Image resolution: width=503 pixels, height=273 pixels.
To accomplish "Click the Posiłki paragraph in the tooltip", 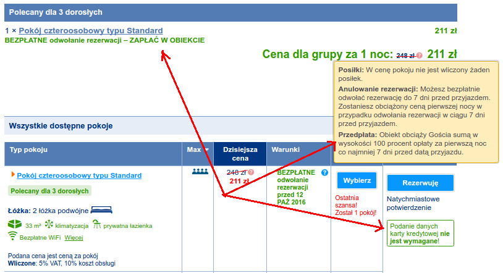I will coord(414,74).
